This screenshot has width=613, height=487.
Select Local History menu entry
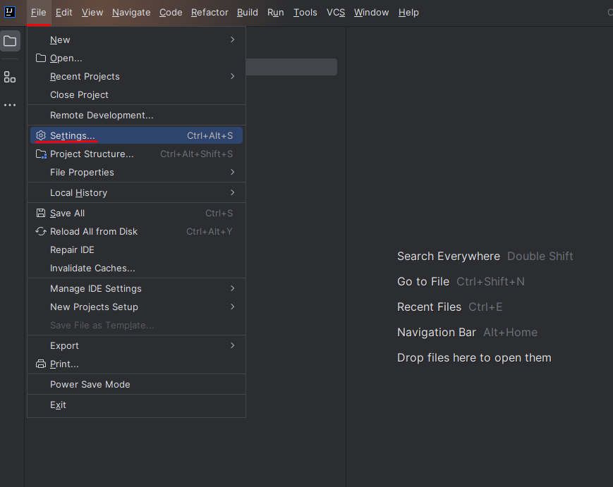point(136,192)
